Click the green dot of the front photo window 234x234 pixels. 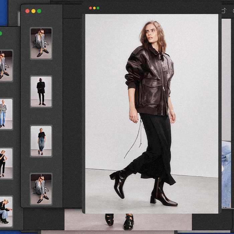(98, 8)
